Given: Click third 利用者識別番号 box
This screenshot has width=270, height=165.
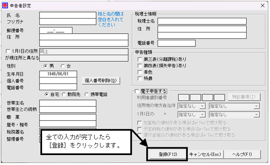Looking at the screenshot, I should 207,97.
